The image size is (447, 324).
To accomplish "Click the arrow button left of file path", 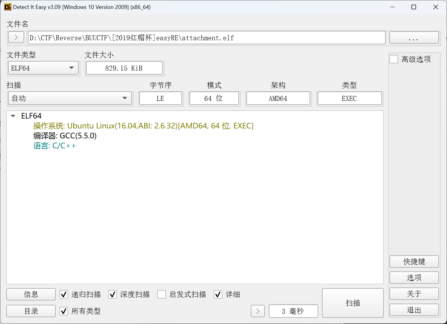I will click(x=16, y=37).
